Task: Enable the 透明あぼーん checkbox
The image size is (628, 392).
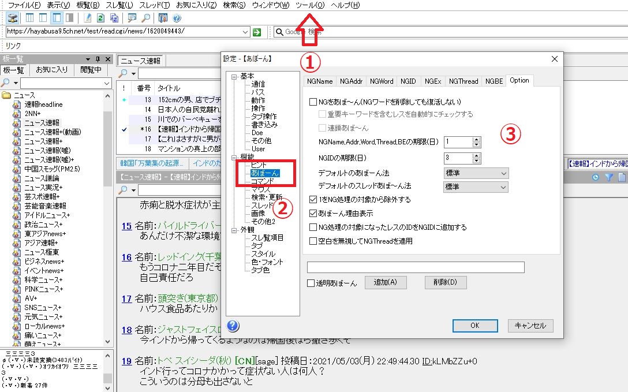Action: [311, 283]
